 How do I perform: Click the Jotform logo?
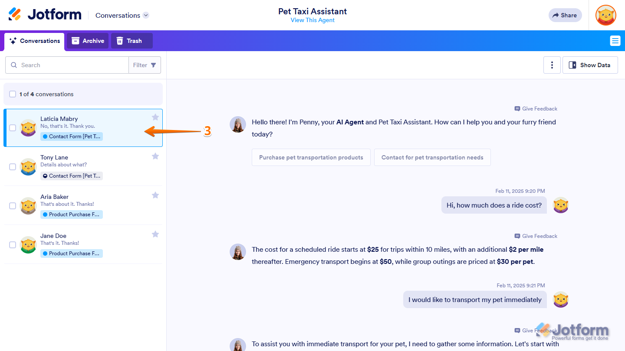[x=45, y=15]
